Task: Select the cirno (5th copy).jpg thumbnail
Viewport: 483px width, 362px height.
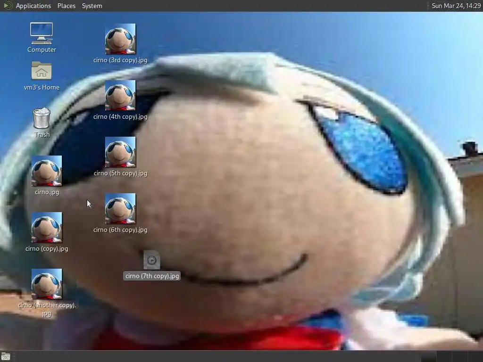Action: tap(120, 152)
